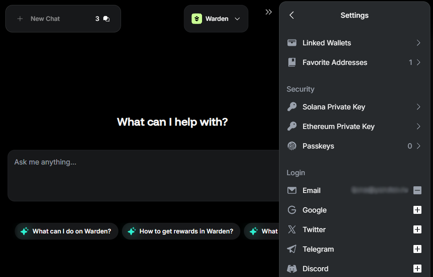This screenshot has height=277, width=433.
Task: Click the Solana Private Key key icon
Action: point(292,107)
